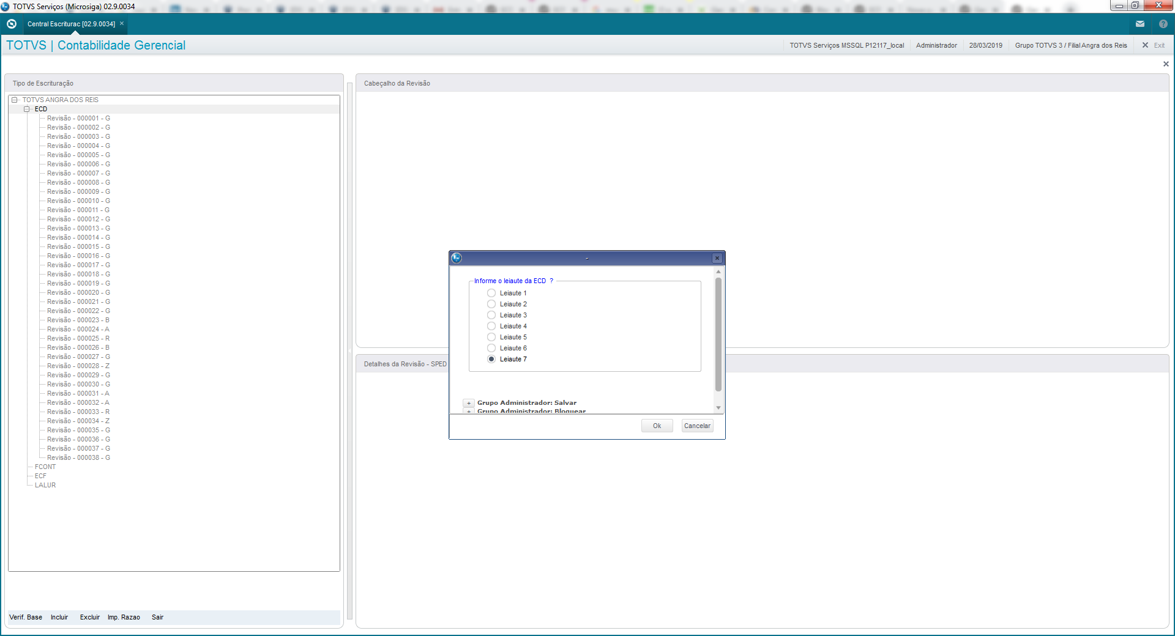Click the Incluir action
The width and height of the screenshot is (1175, 636).
coord(59,617)
